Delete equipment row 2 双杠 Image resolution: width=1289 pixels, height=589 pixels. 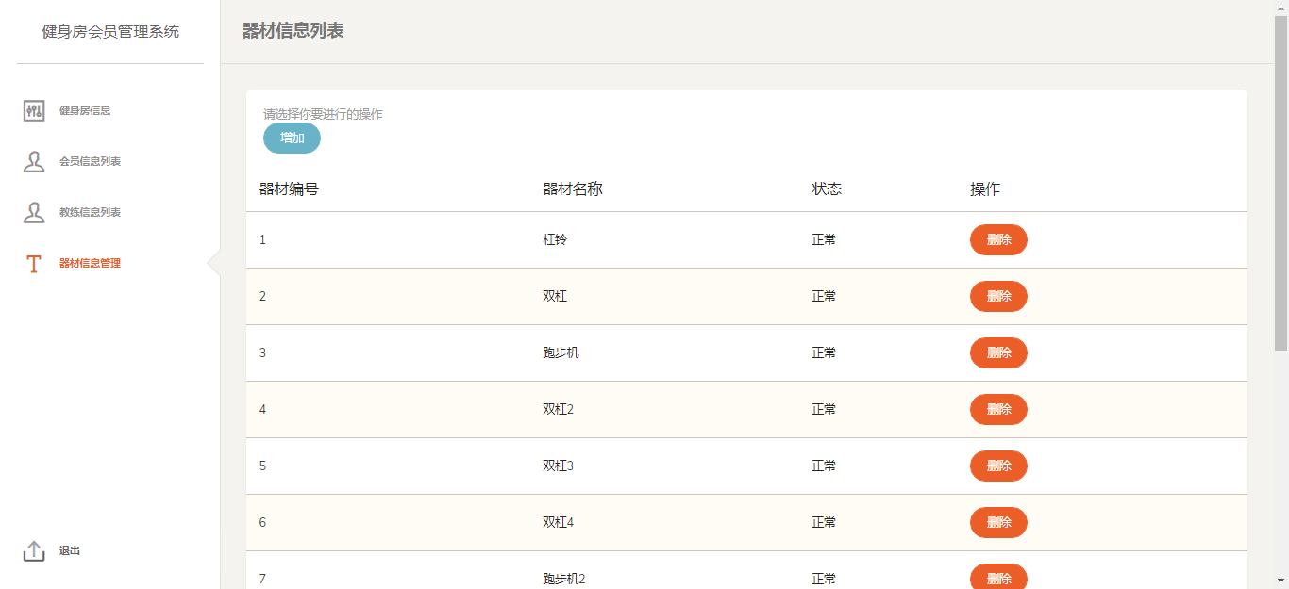(998, 296)
